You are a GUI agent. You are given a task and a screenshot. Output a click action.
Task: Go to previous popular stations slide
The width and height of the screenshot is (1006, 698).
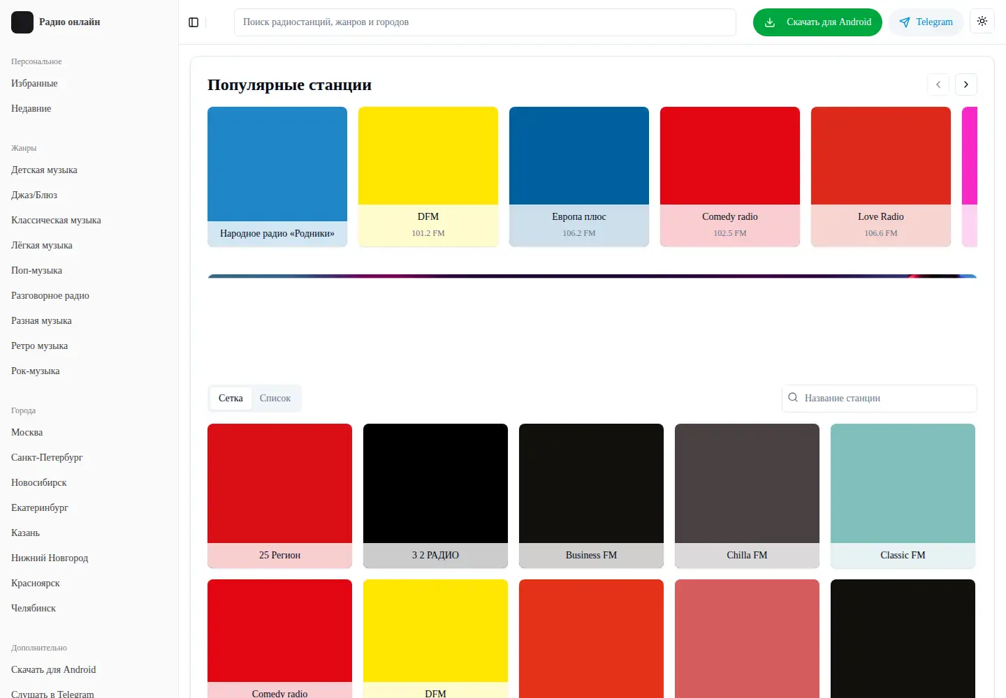pos(938,84)
